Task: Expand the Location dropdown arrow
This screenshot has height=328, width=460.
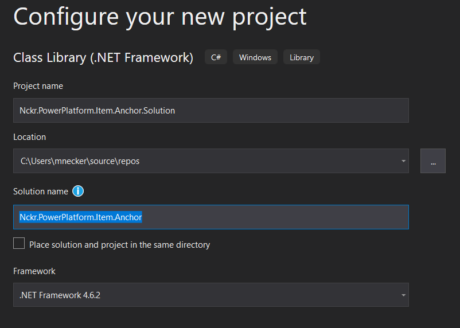Action: click(403, 161)
